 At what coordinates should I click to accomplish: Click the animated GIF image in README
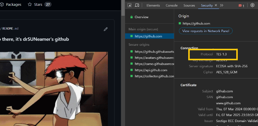pyautogui.click(x=54, y=89)
